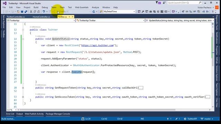Open the Diagnostic Tools side tab
This screenshot has height=124, width=221.
tap(217, 22)
